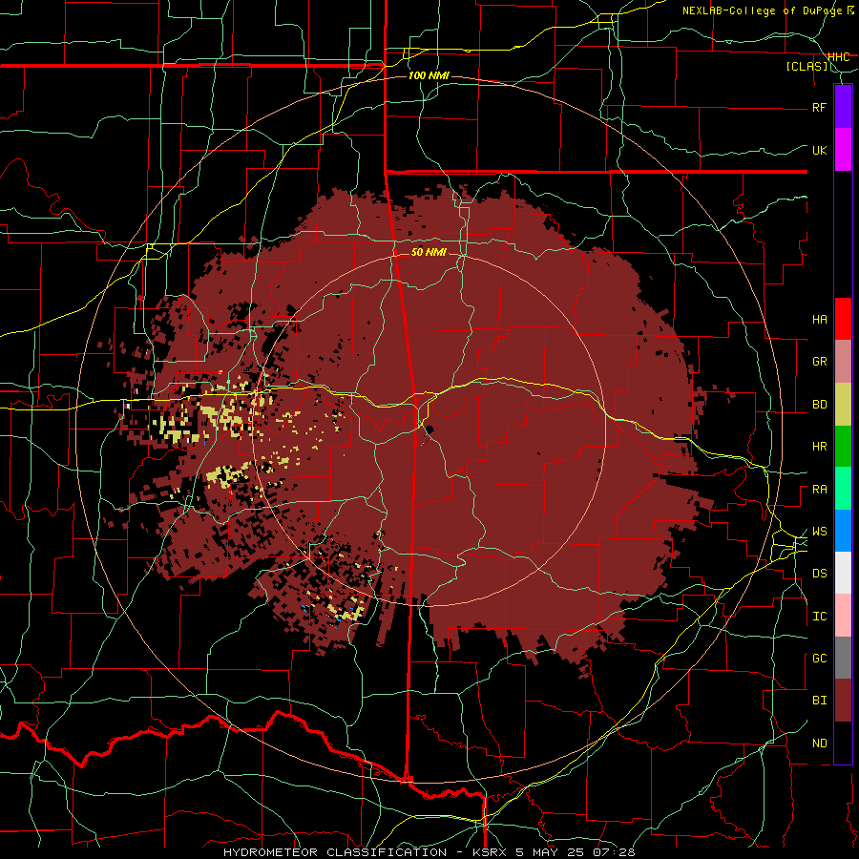Click the 'HR' legend label
Screen dimensions: 859x859
point(819,447)
